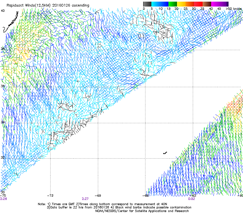Click the purple pass time '2:27'
Image resolution: width=243 pixels, height=213 pixels.
click(x=85, y=199)
